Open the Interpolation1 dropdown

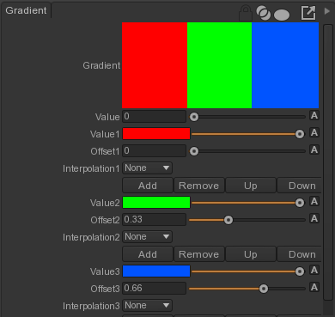[147, 168]
